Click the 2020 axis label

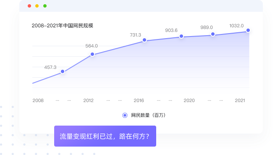tap(189, 100)
